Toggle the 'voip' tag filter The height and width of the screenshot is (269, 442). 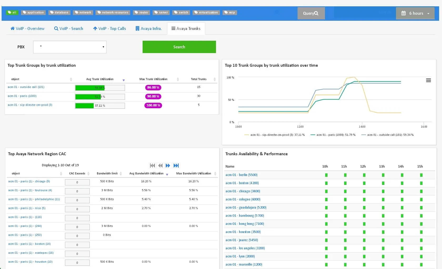pyautogui.click(x=230, y=12)
